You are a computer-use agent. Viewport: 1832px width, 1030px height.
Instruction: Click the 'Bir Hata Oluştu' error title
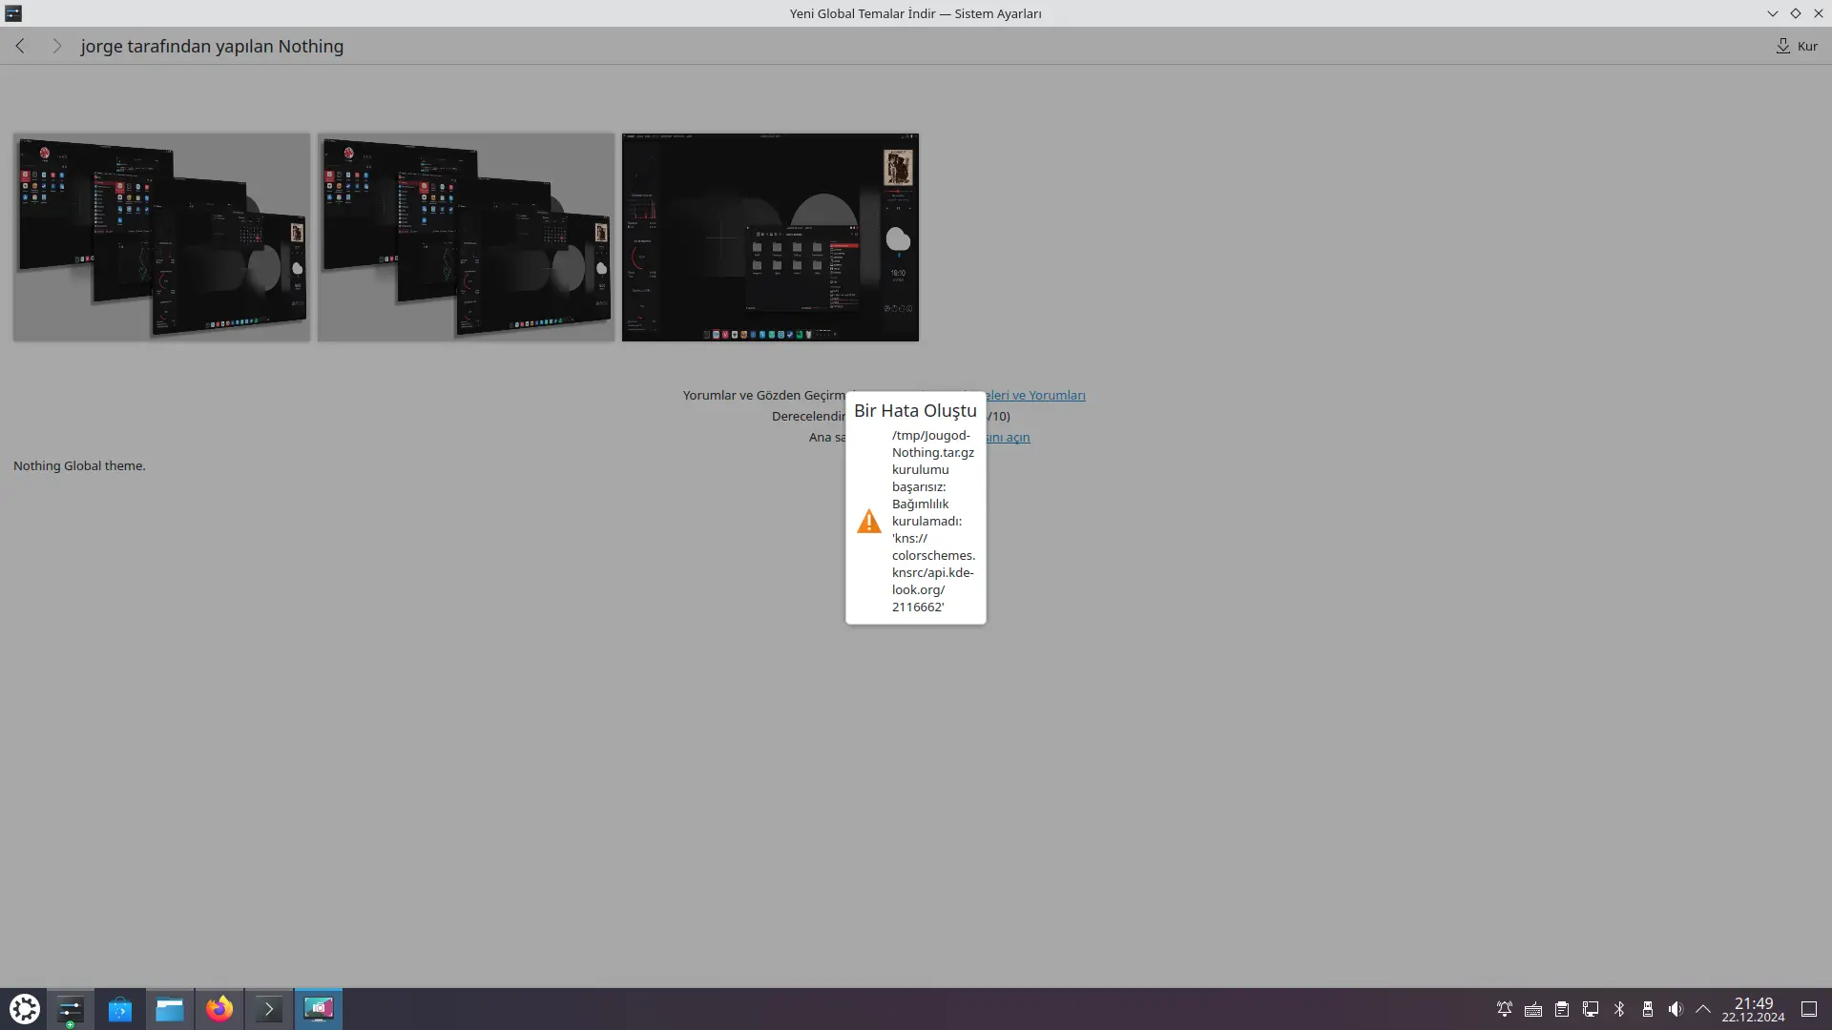coord(915,410)
